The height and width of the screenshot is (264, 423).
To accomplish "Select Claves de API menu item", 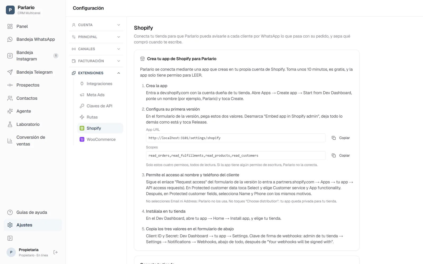I will click(100, 106).
